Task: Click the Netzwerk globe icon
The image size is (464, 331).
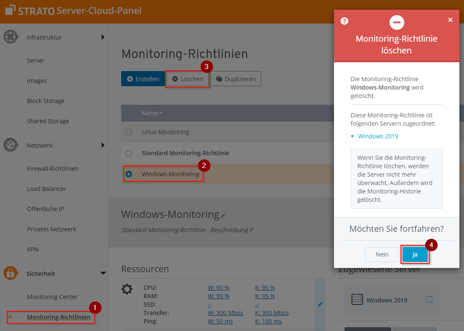Action: [x=10, y=145]
